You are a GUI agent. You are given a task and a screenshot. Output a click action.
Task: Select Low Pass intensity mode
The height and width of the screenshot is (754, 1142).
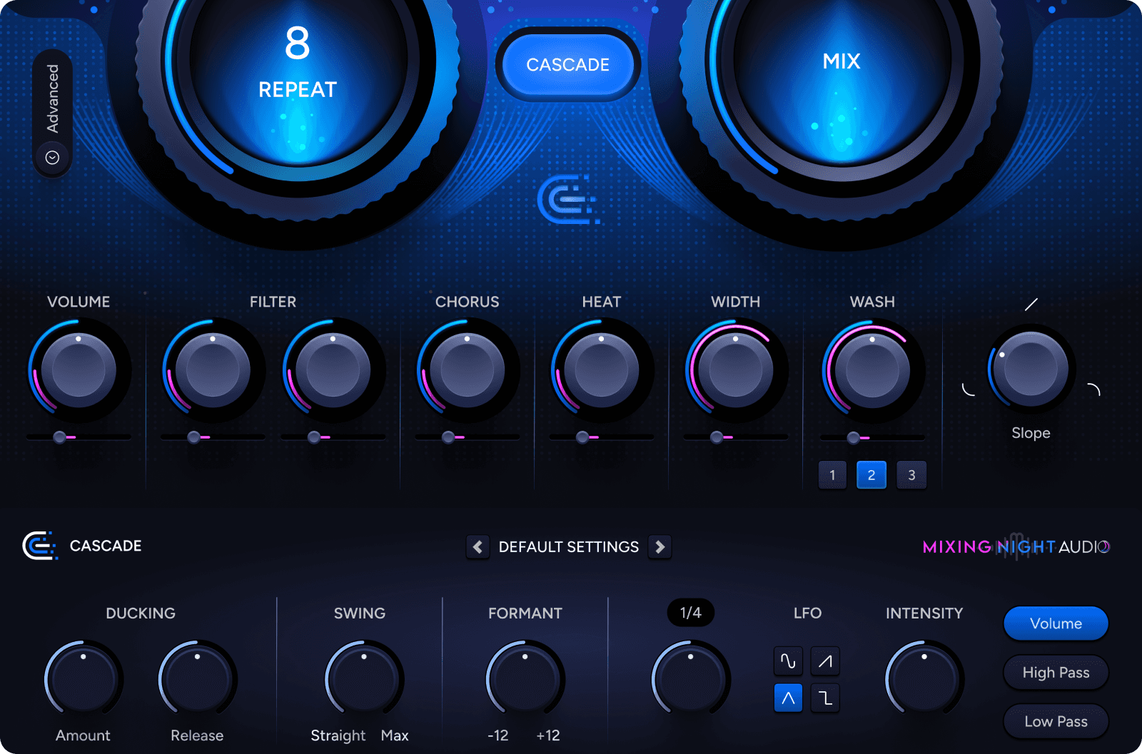(x=1055, y=721)
